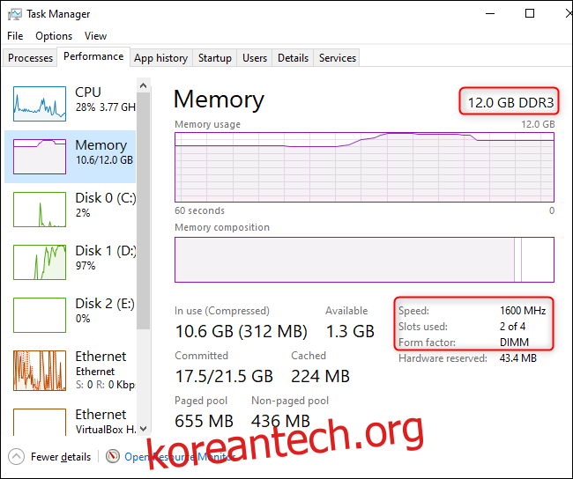Select the Disk 2 (E:) graph thumbnail
This screenshot has width=573, height=479.
40,314
